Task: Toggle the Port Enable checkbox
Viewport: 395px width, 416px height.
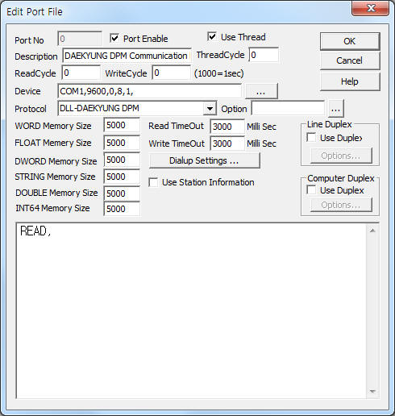Action: coord(114,38)
